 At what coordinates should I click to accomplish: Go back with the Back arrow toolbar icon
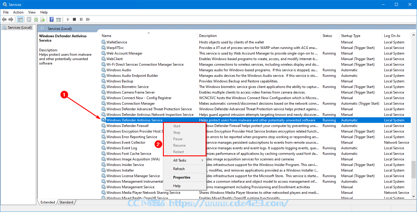4,19
